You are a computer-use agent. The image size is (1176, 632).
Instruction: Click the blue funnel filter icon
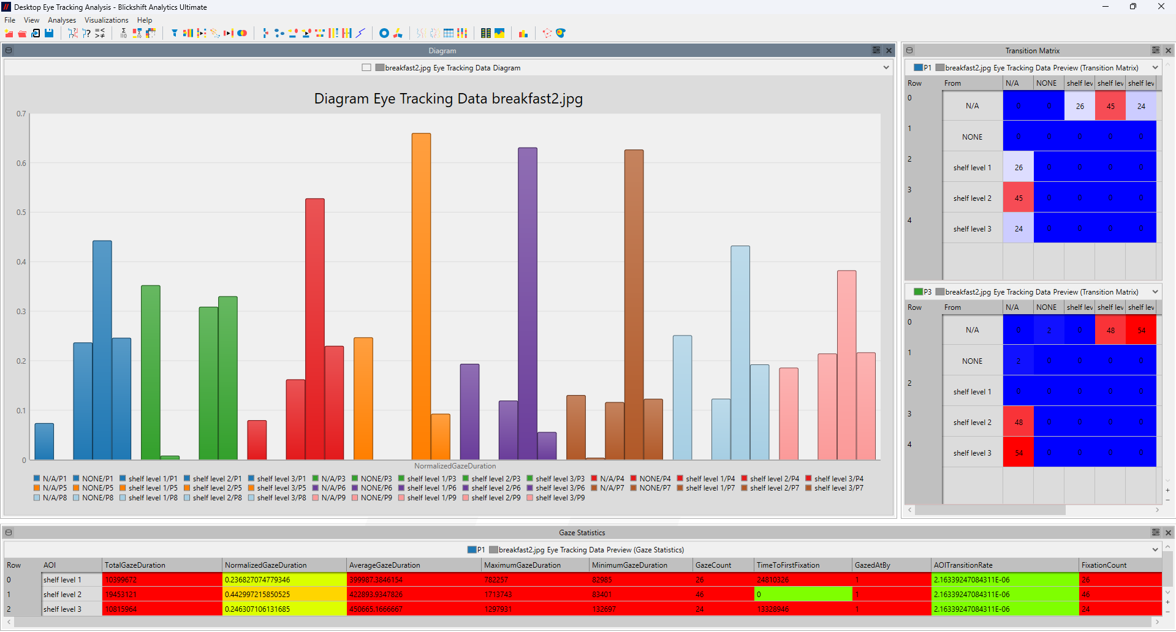pos(175,33)
